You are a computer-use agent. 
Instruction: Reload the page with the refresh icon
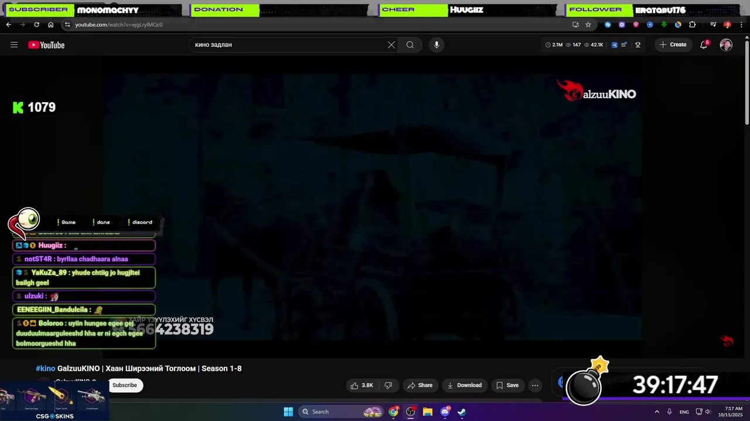point(36,25)
